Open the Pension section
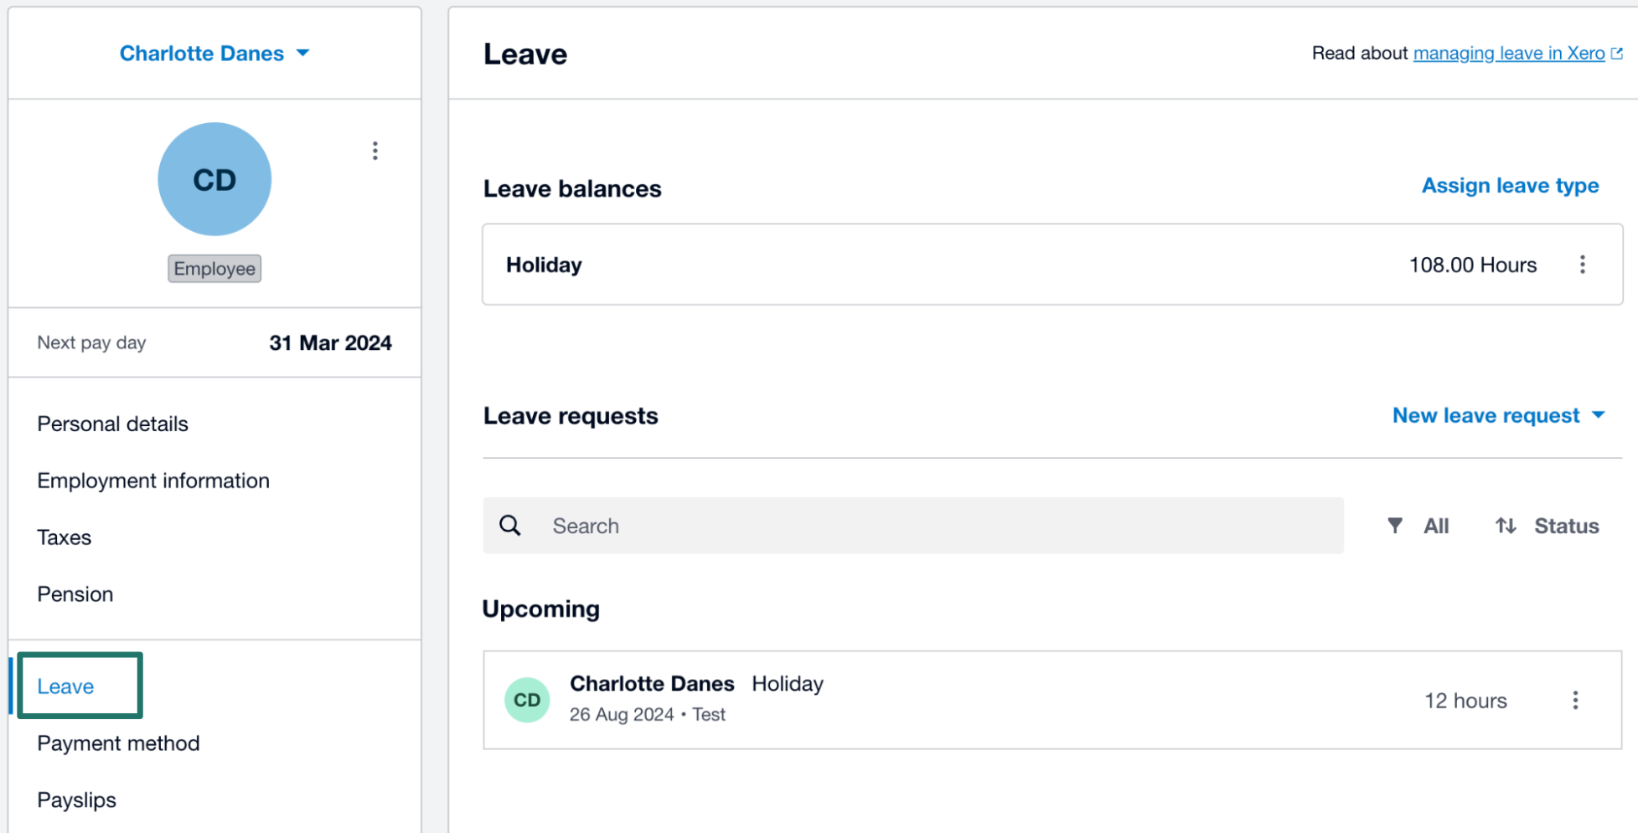This screenshot has width=1638, height=833. pos(75,594)
